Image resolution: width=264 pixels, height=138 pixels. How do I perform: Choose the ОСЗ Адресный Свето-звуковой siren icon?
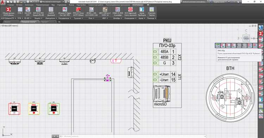[130, 12]
